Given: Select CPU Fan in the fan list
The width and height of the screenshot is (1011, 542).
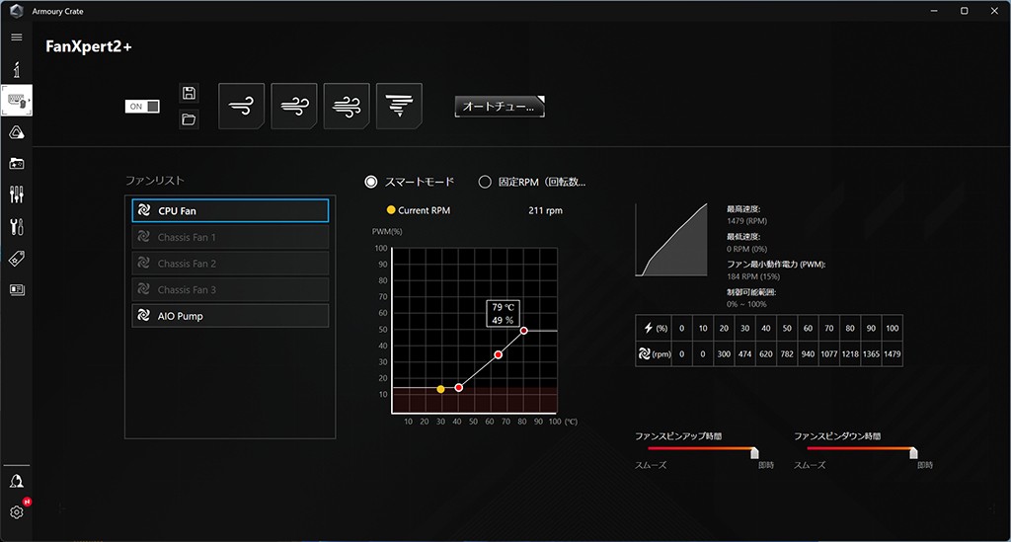Looking at the screenshot, I should pyautogui.click(x=230, y=210).
